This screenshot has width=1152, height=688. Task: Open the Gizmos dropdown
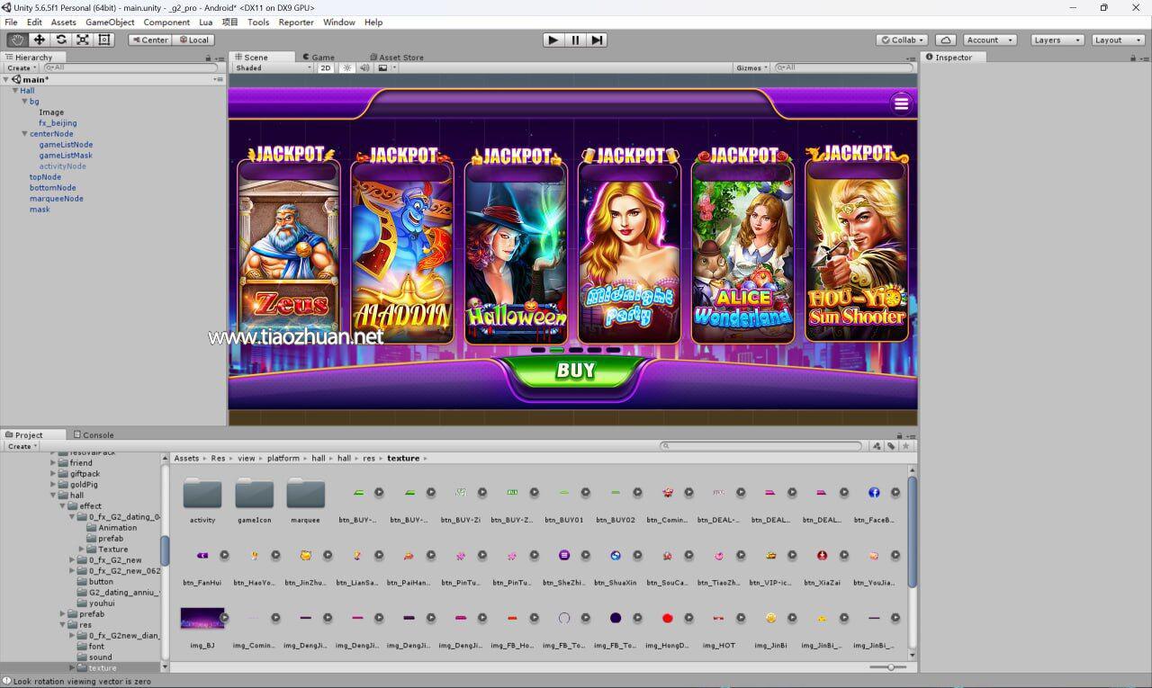[x=751, y=67]
